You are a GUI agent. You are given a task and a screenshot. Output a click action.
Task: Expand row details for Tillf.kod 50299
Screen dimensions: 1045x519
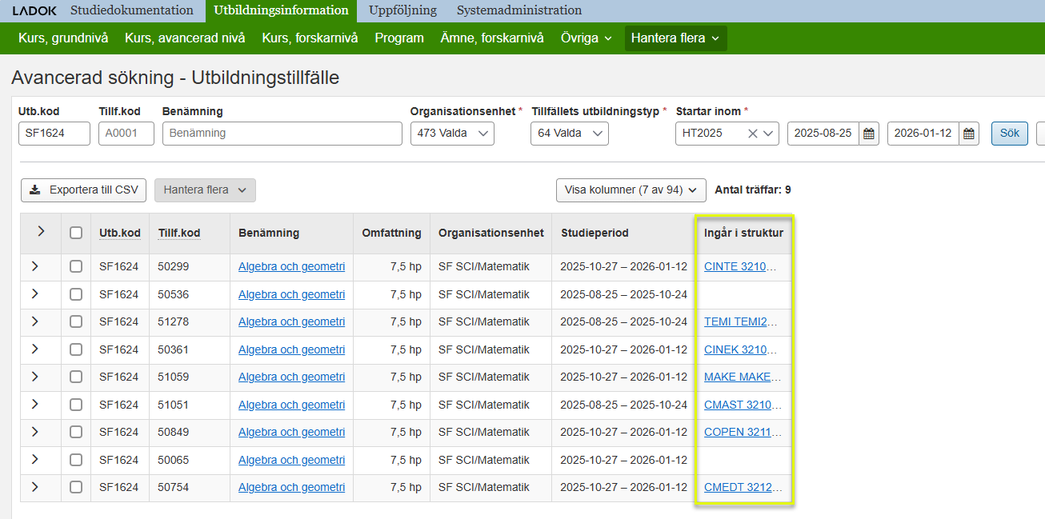35,266
